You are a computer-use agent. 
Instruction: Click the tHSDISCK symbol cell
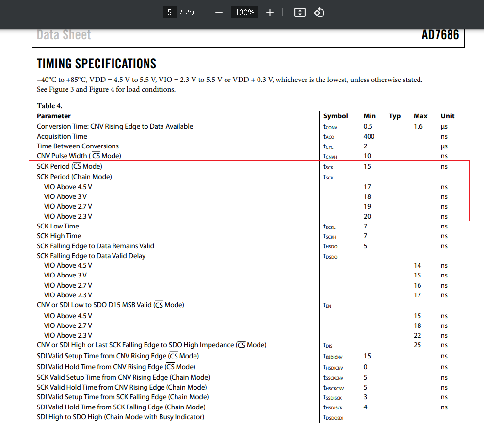point(333,407)
